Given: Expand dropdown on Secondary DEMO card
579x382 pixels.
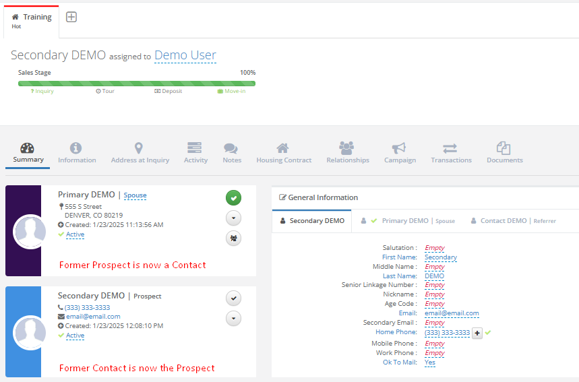Looking at the screenshot, I should (233, 319).
